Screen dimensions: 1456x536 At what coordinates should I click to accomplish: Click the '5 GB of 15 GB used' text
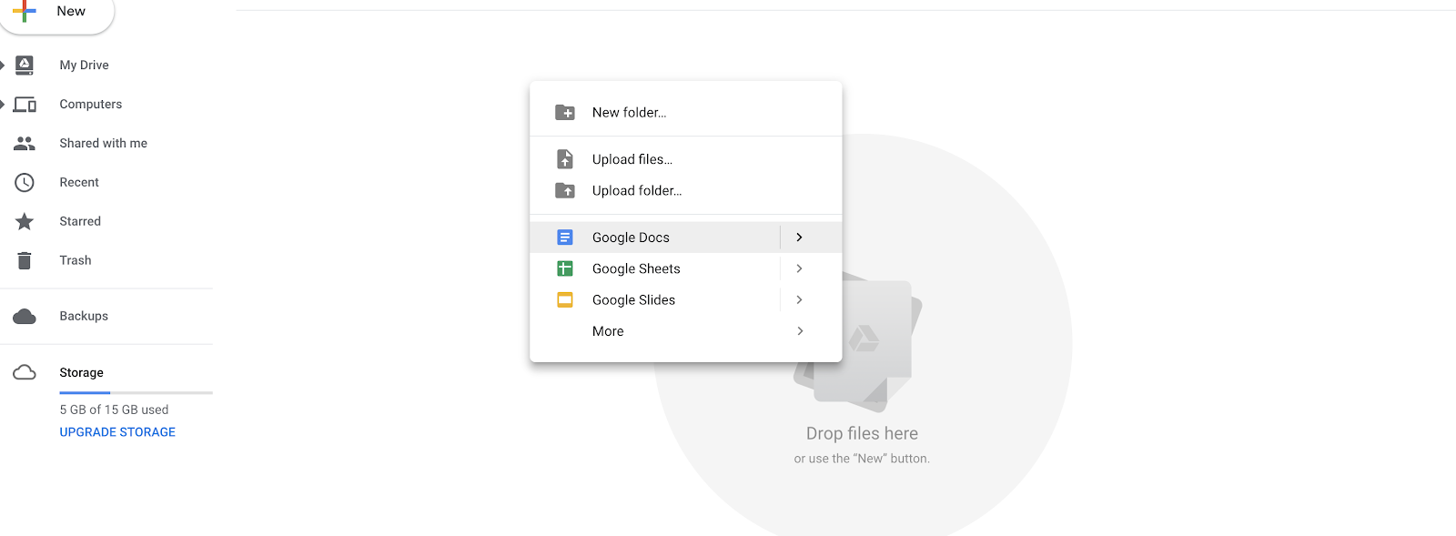[114, 410]
